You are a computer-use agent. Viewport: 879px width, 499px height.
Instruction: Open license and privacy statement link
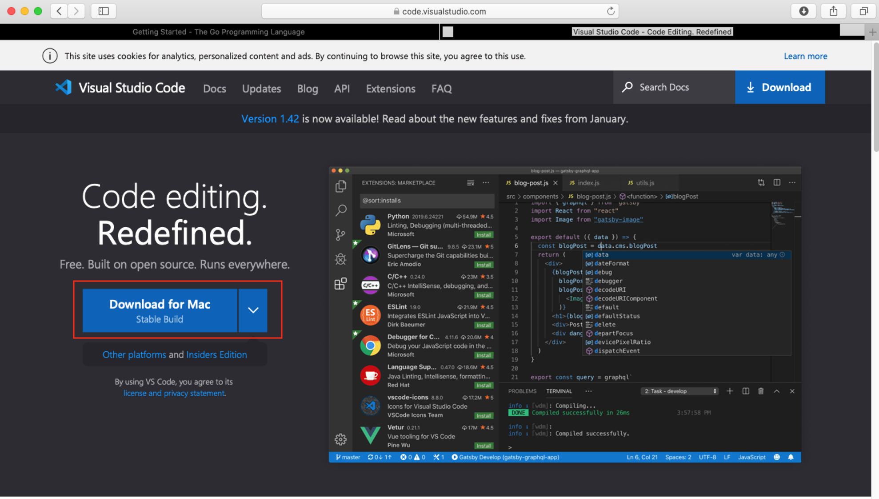[x=174, y=393]
